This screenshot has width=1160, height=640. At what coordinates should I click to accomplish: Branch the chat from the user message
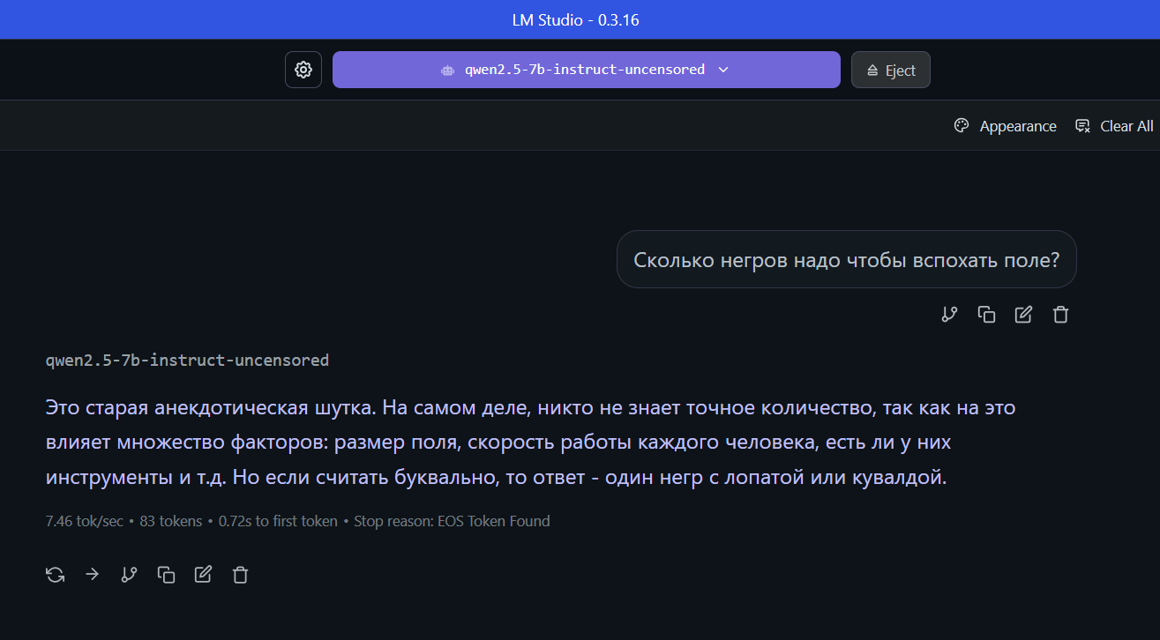(x=949, y=315)
